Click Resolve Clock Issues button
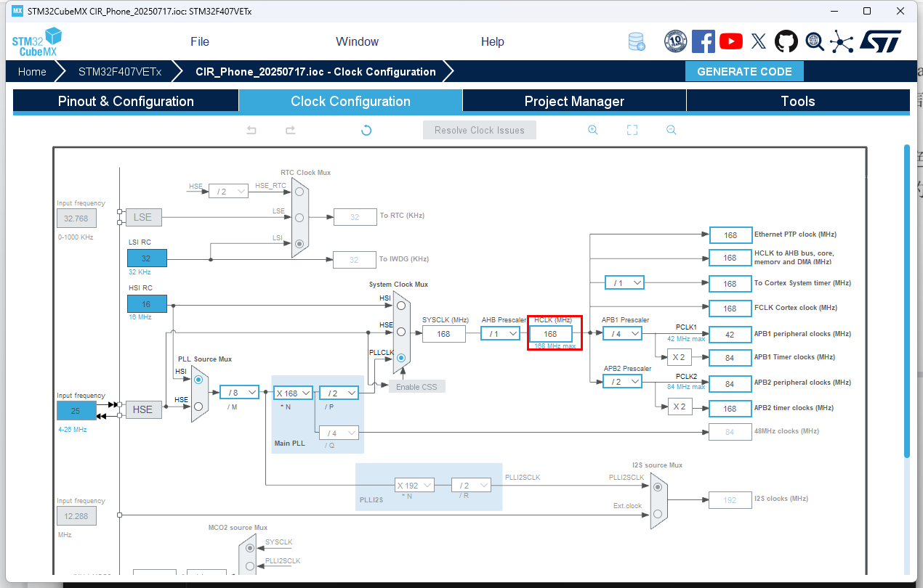 tap(480, 130)
